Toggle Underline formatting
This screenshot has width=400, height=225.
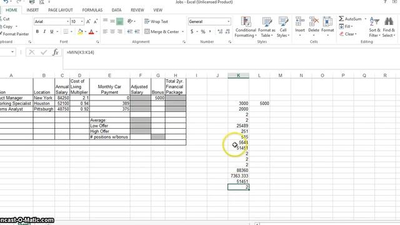pyautogui.click(x=52, y=32)
